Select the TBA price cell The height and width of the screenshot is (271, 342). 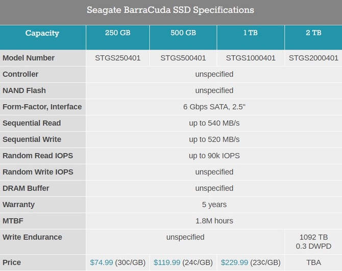click(x=313, y=262)
